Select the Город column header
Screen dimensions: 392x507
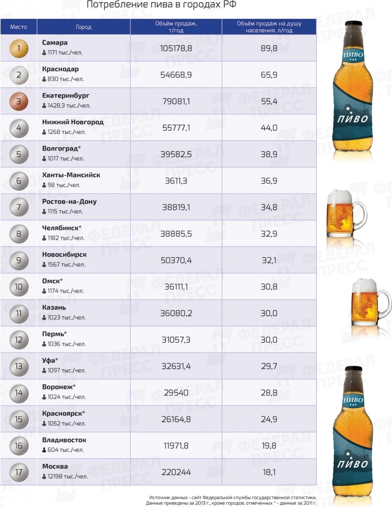click(x=84, y=27)
